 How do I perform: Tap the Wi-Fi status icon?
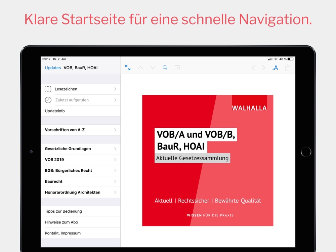click(276, 59)
